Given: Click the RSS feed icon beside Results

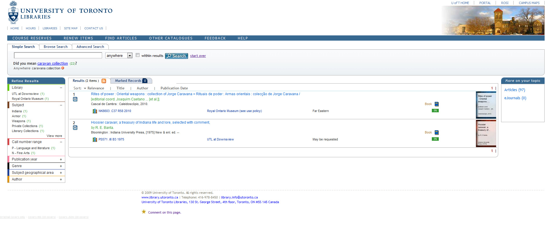Looking at the screenshot, I should coord(104,81).
